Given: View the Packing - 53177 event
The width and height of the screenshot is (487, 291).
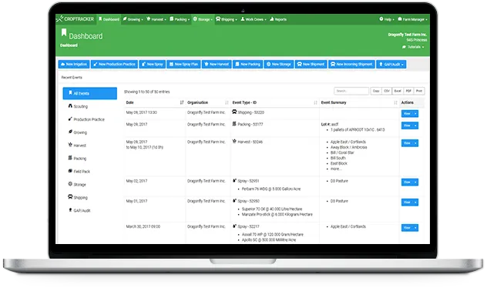Looking at the screenshot, I should (x=407, y=125).
